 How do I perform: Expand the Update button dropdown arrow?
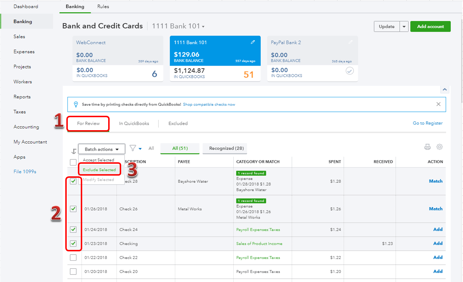pyautogui.click(x=404, y=26)
